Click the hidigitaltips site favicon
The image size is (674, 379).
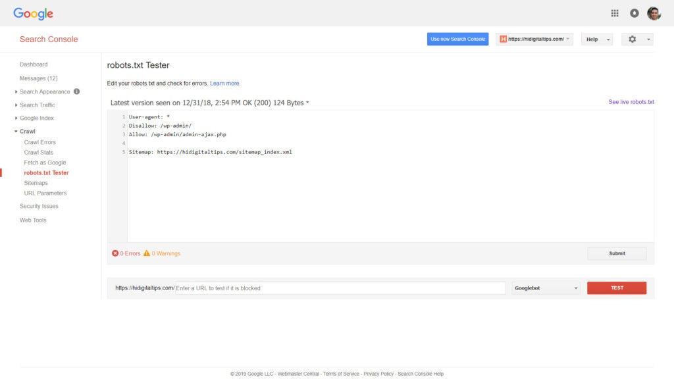point(503,39)
